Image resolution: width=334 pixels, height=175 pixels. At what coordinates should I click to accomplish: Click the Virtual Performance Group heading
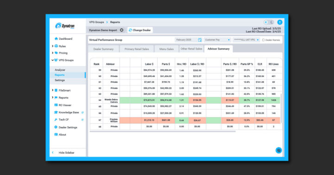105,40
